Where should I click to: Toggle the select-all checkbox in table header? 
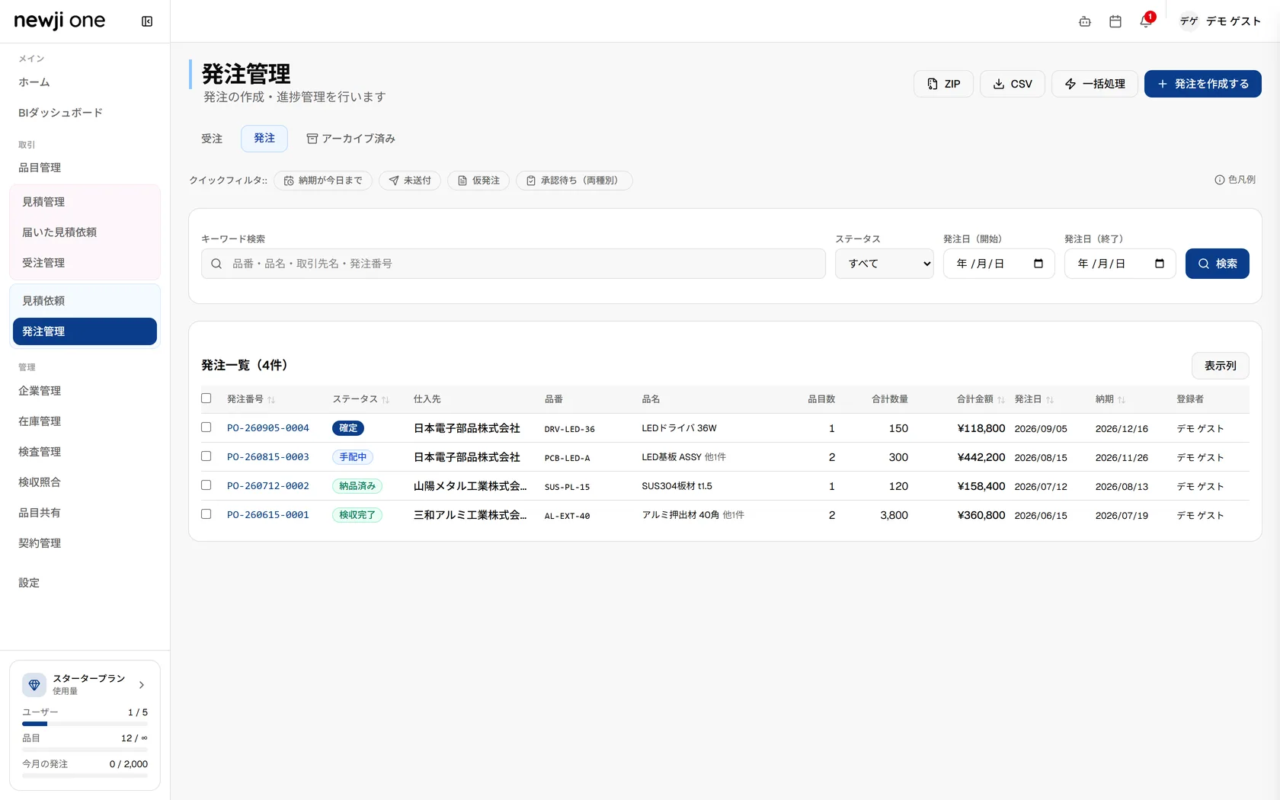[x=206, y=398]
